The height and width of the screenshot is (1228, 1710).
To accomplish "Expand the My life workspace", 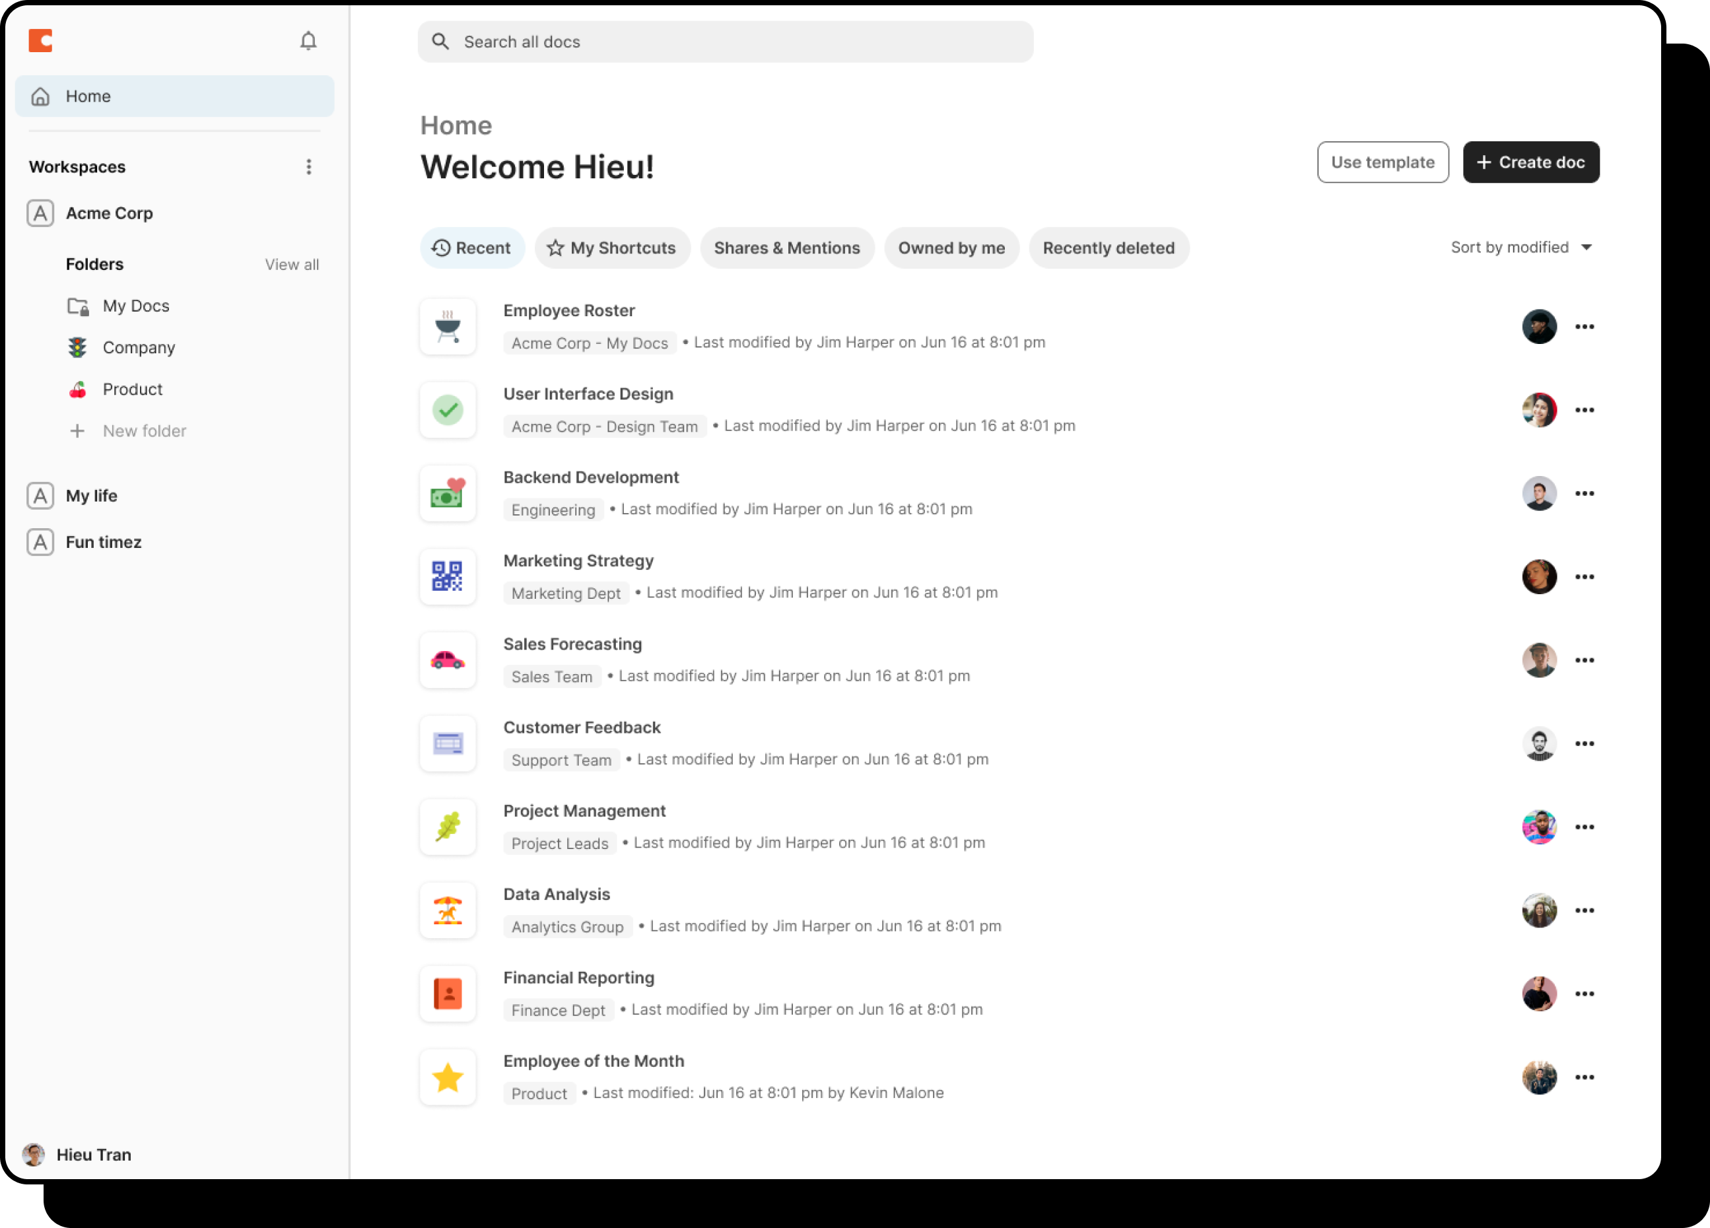I will 91,496.
